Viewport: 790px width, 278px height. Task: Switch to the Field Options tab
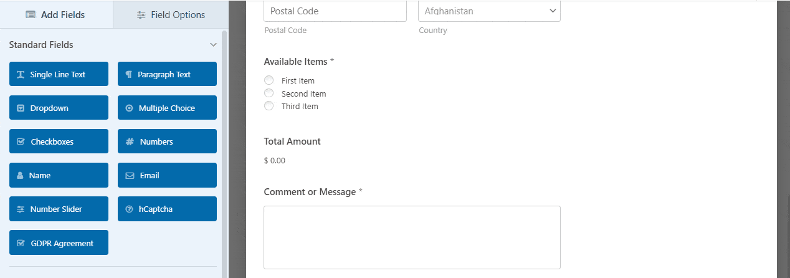(x=170, y=15)
